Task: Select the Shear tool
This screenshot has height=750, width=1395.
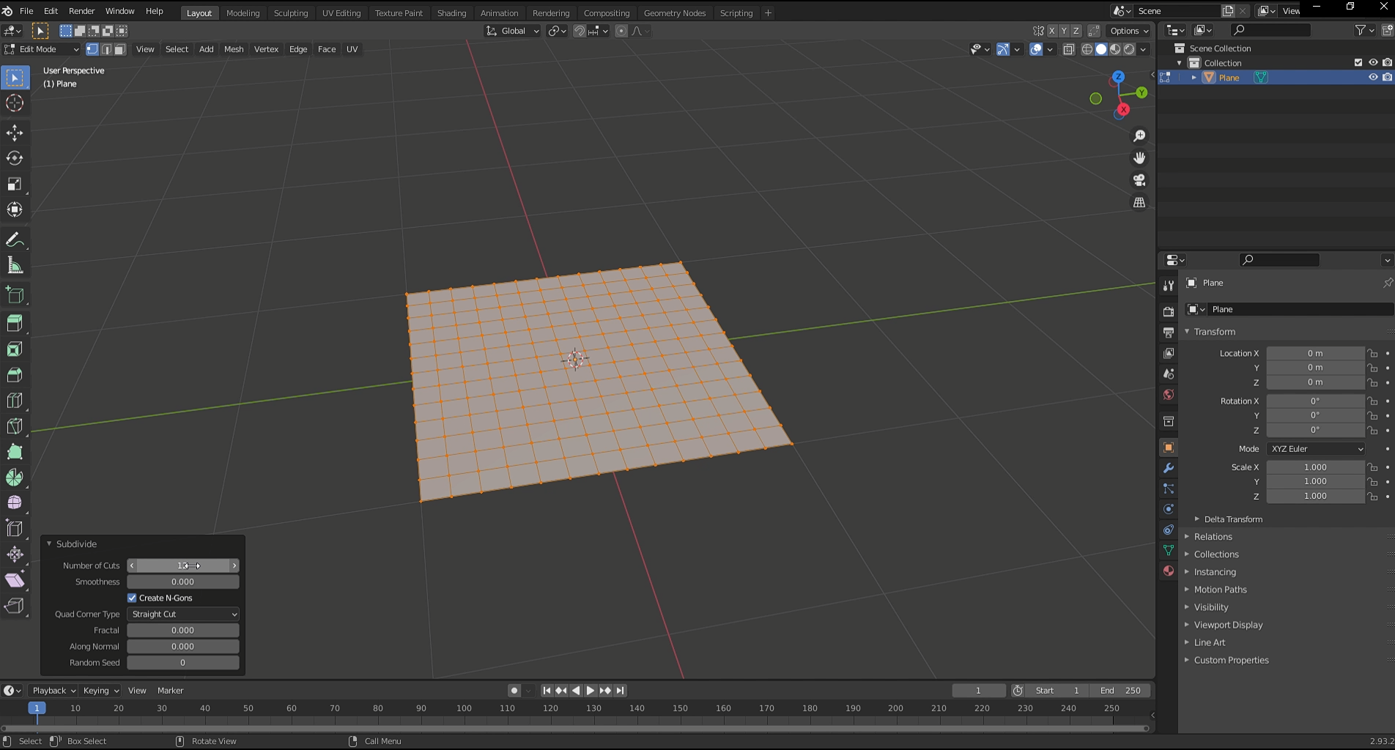Action: click(x=15, y=580)
